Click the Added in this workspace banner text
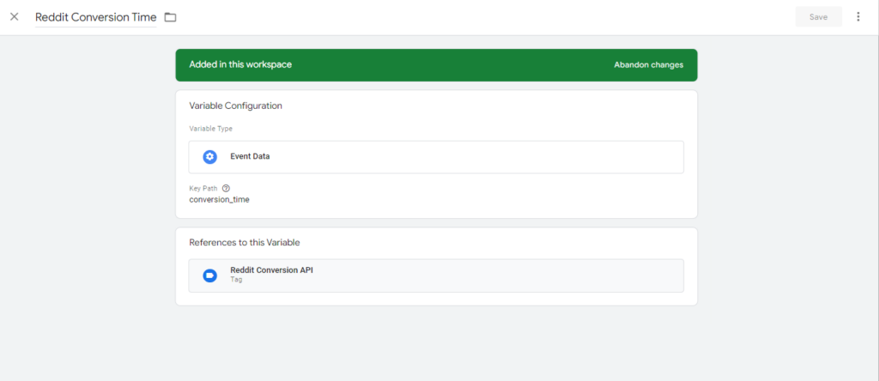879x381 pixels. 240,65
